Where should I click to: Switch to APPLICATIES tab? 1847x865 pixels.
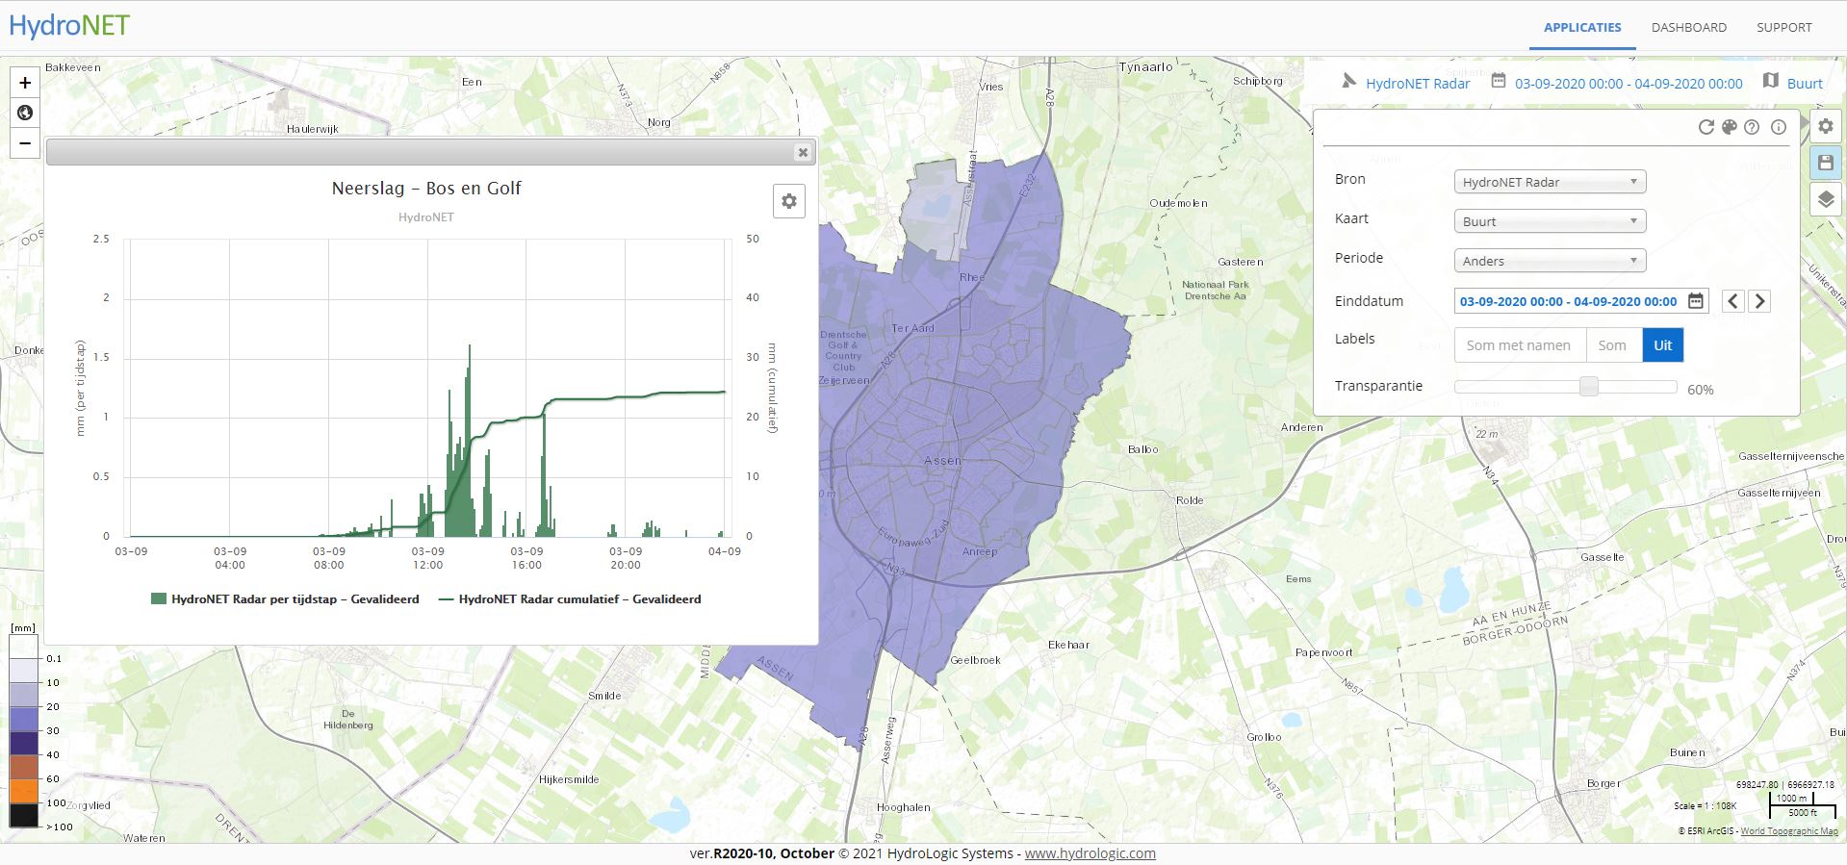pos(1582,27)
